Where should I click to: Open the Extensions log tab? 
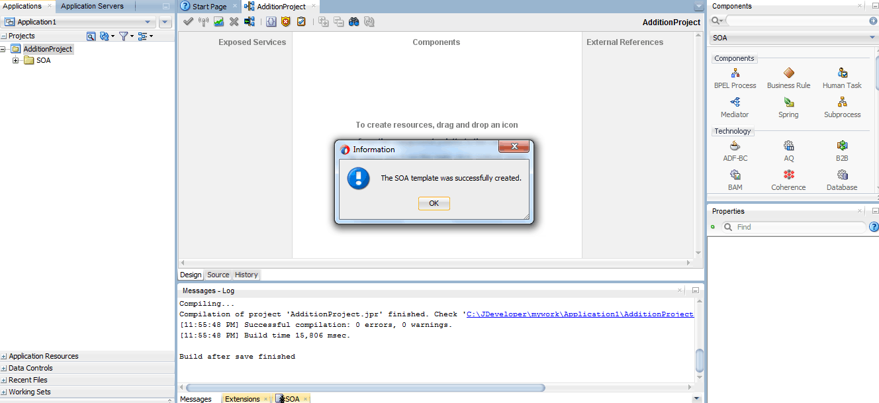pos(242,399)
